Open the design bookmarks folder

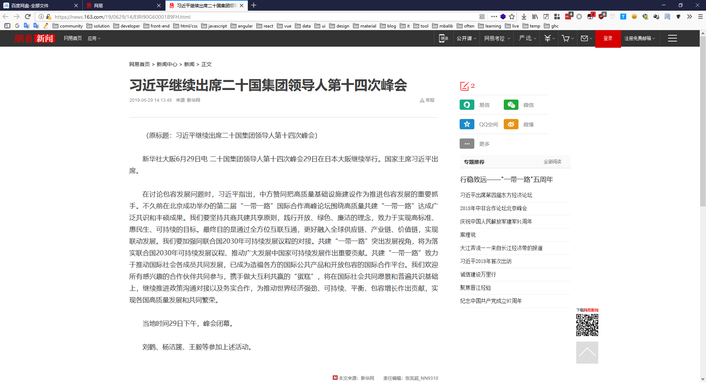(x=339, y=26)
